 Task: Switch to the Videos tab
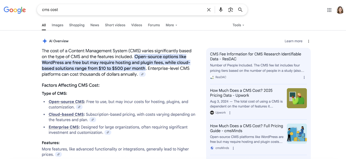coord(137,25)
